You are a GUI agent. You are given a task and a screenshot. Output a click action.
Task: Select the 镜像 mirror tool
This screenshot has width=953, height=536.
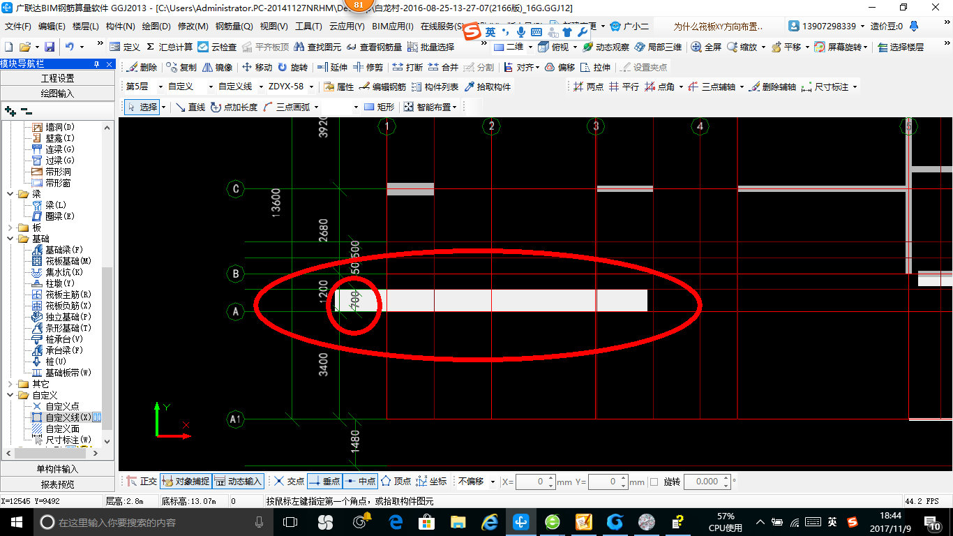[217, 68]
